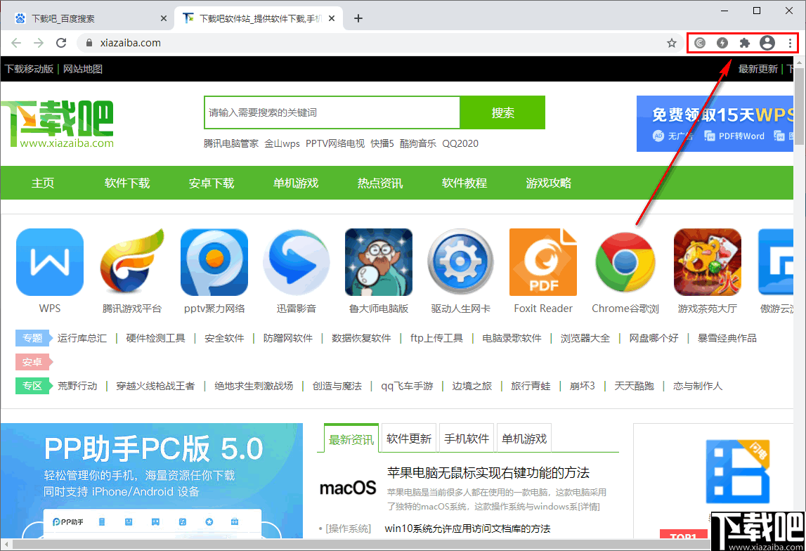
Task: Select the 迅雷影音 app icon
Action: pos(296,261)
